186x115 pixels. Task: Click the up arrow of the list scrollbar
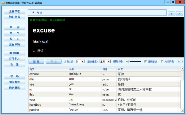[182, 69]
